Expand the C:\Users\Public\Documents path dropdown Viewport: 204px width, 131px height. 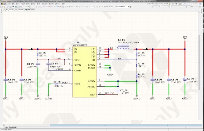pyautogui.click(x=167, y=4)
